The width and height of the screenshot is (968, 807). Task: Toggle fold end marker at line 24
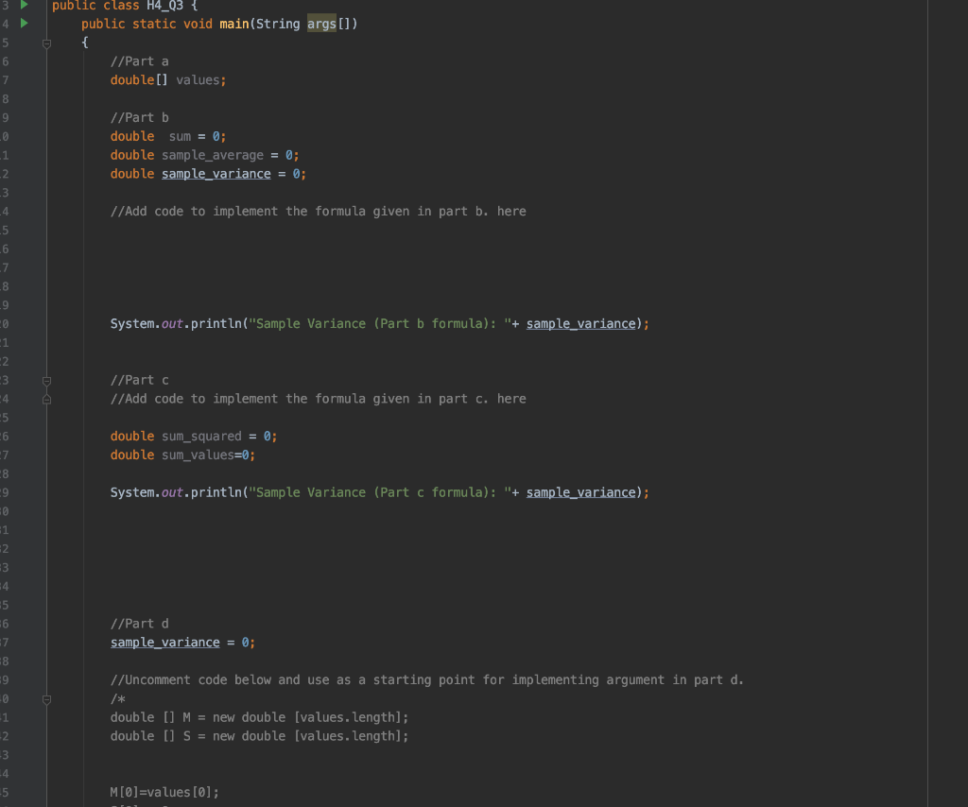pos(46,399)
